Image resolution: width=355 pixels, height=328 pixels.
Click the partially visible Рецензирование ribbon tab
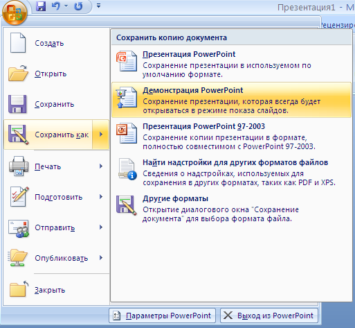pos(338,25)
